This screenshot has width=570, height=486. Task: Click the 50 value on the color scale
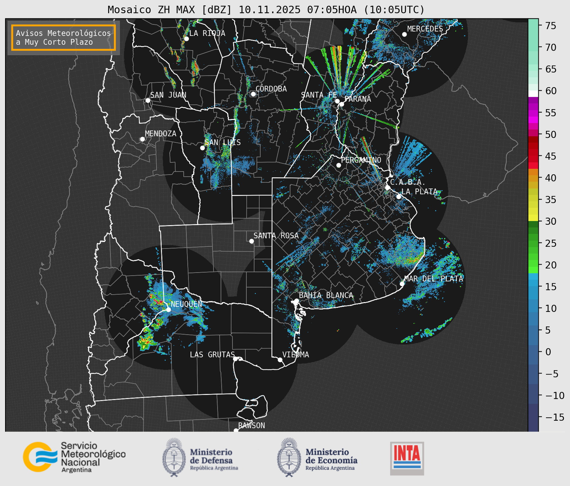(550, 135)
